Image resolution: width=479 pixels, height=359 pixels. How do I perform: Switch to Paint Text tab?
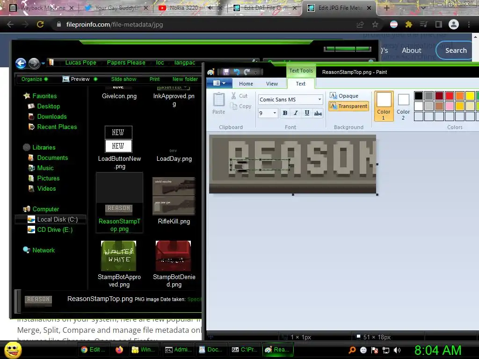pyautogui.click(x=301, y=84)
